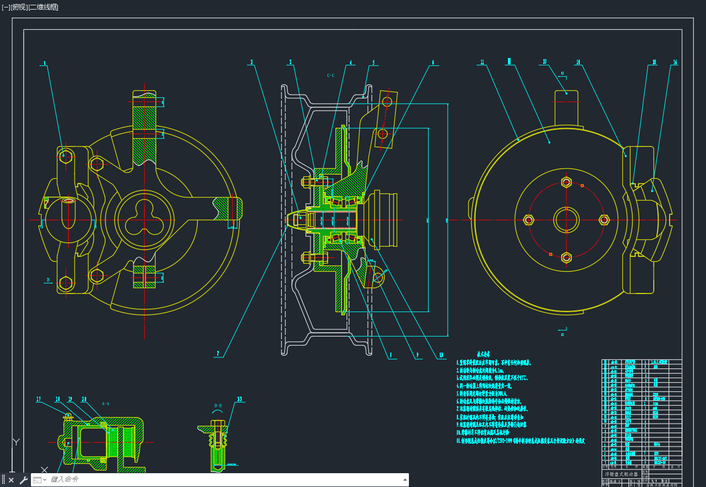Select part balloon number 16
706x487 pixels.
675,62
